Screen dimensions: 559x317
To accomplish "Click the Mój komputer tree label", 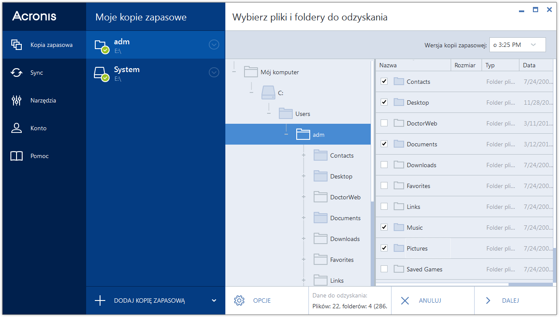I will click(x=280, y=72).
